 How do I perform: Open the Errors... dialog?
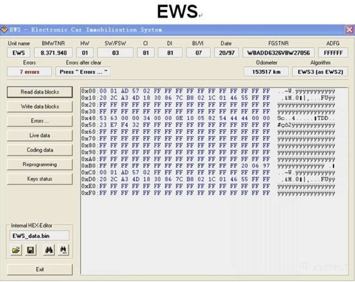pyautogui.click(x=40, y=121)
